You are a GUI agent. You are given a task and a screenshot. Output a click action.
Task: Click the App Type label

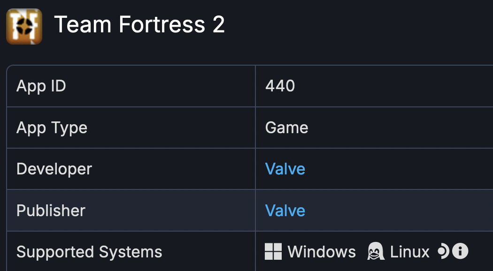52,128
